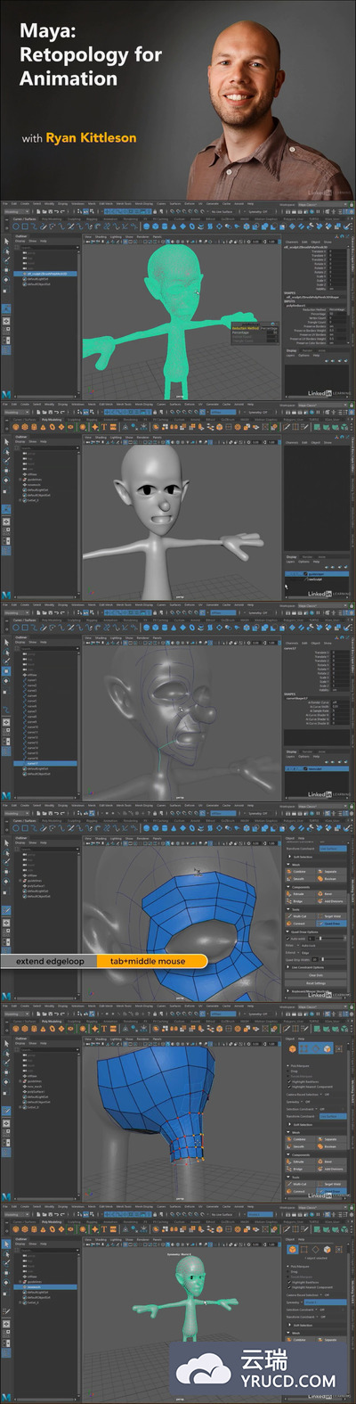Collapse the Components section in extend-edgeloop screenshot
Viewport: 356px width, 1404px height.
288,887
